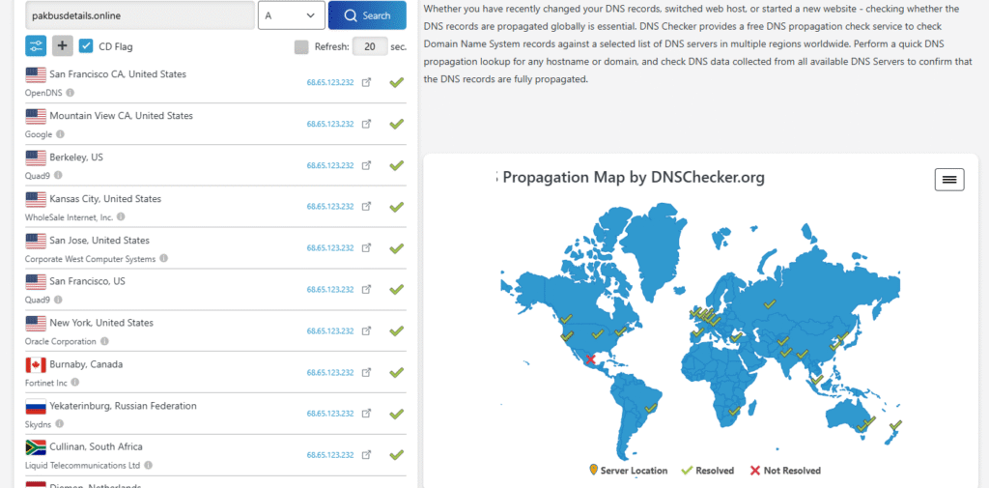Screen dimensions: 989x488
Task: Click the resolved marker on South Africa
Action: coord(734,412)
